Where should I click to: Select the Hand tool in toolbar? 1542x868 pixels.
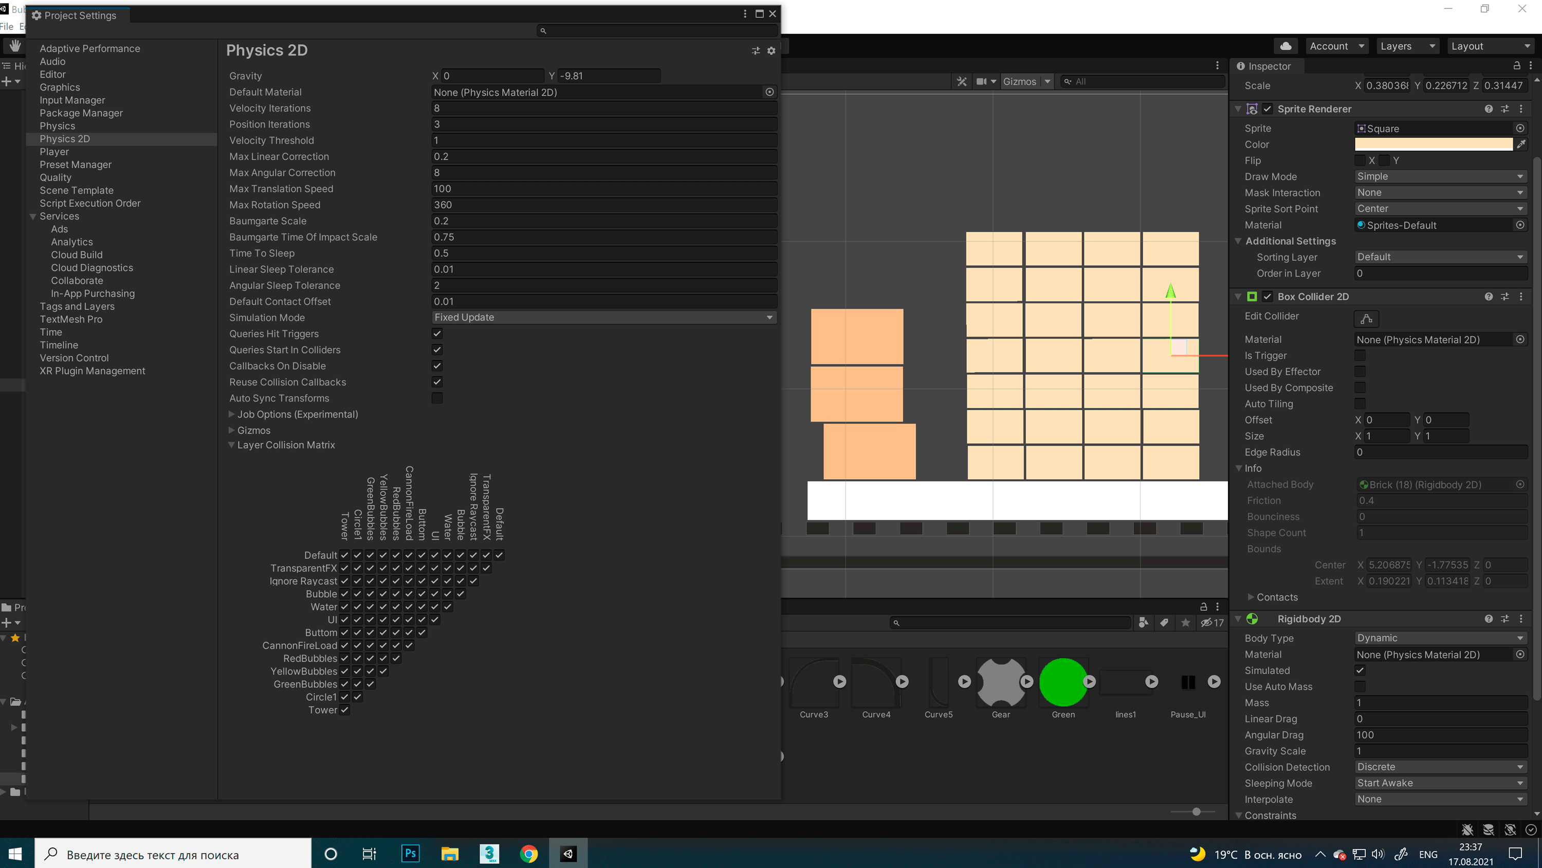click(15, 46)
